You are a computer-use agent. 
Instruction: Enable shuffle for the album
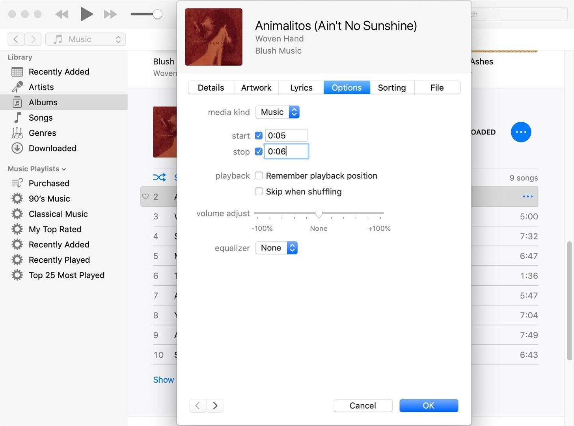coord(159,177)
